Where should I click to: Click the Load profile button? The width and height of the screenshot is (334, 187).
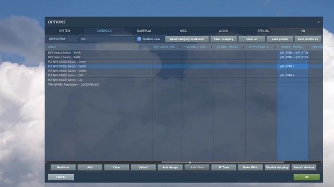point(280,39)
